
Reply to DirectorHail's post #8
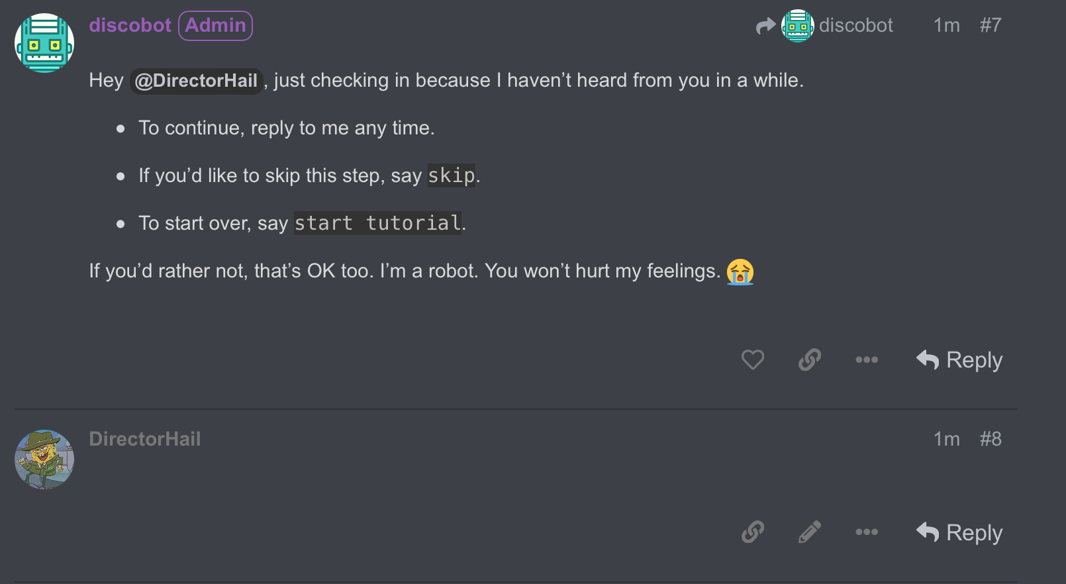[x=959, y=532]
